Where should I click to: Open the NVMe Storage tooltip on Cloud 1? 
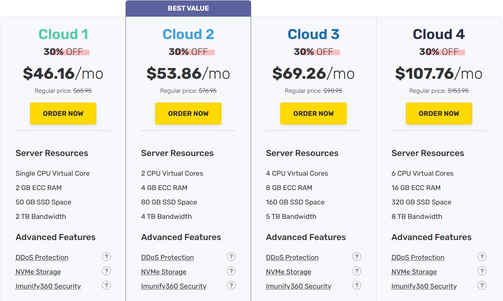pos(106,271)
